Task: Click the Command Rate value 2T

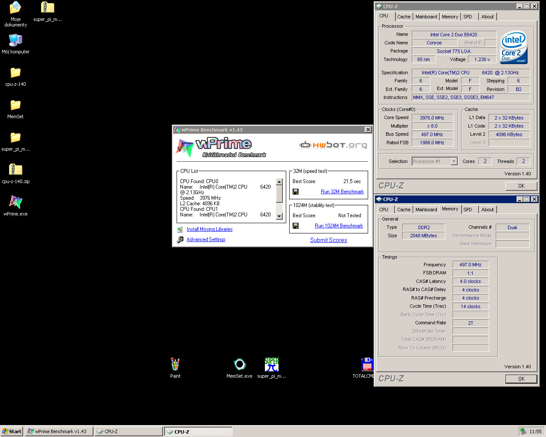Action: click(470, 323)
